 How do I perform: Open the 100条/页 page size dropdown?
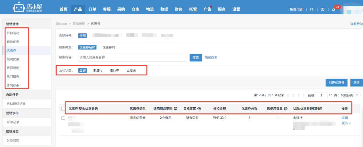[349, 95]
